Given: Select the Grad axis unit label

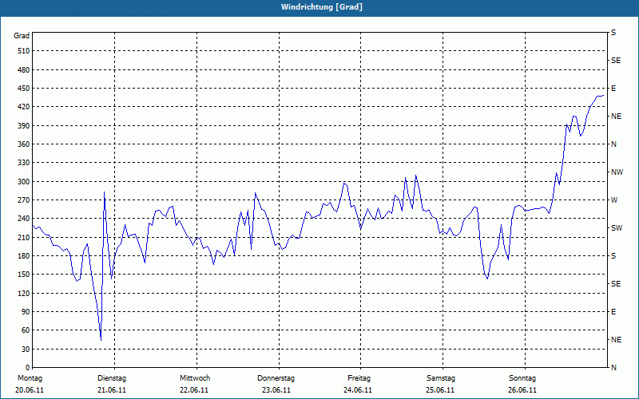Looking at the screenshot, I should [22, 36].
